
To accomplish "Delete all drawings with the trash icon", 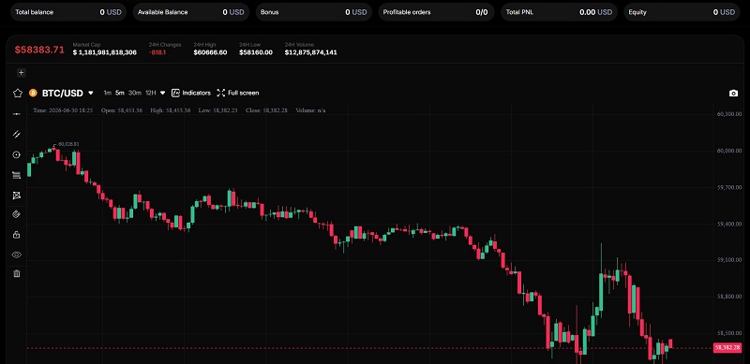I will 17,274.
